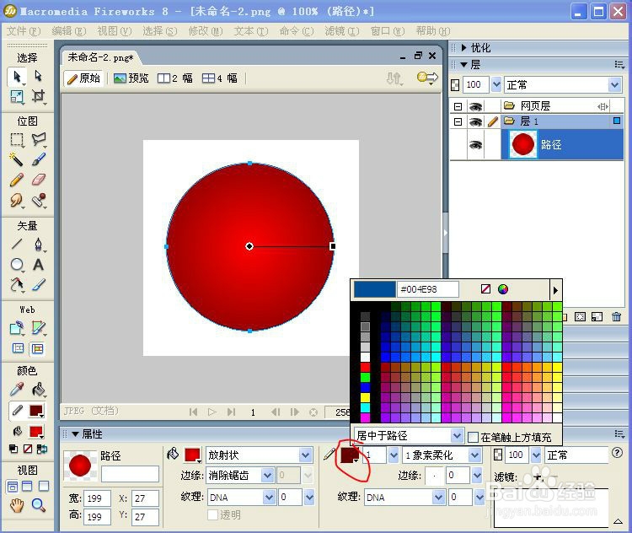Hide the 路径 object using its eye icon
The image size is (632, 533).
click(x=475, y=144)
